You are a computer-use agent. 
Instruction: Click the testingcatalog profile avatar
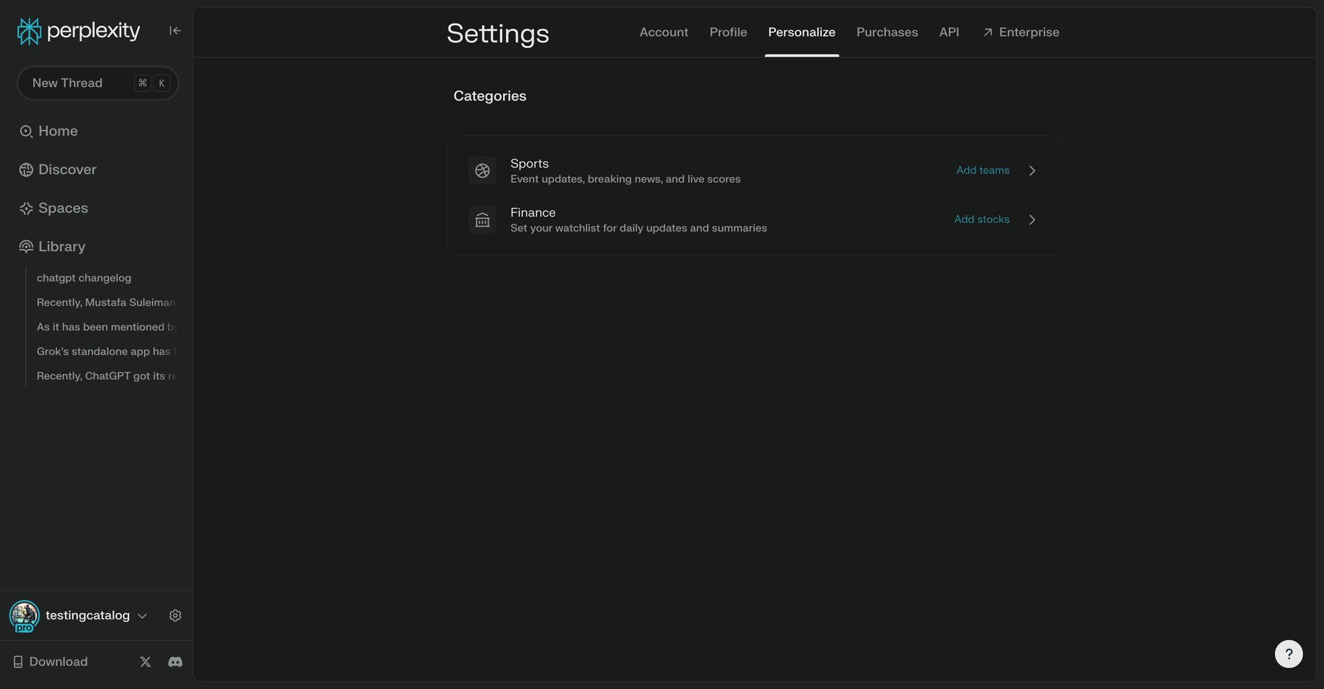coord(24,616)
